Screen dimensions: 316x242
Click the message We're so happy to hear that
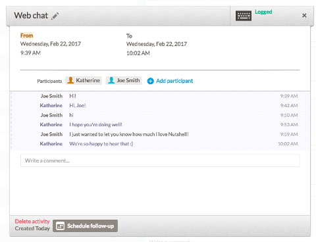click(x=101, y=144)
